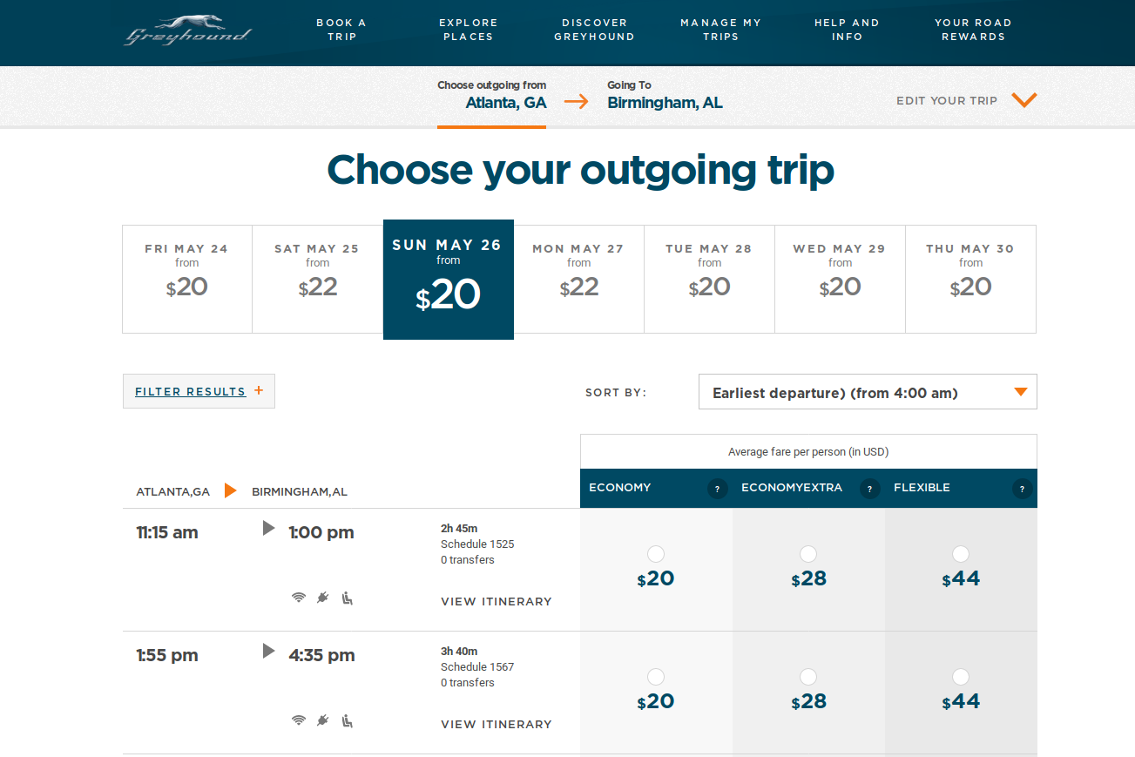This screenshot has height=757, width=1135.
Task: Click the seat icon on 1:55 pm trip
Action: pyautogui.click(x=347, y=721)
